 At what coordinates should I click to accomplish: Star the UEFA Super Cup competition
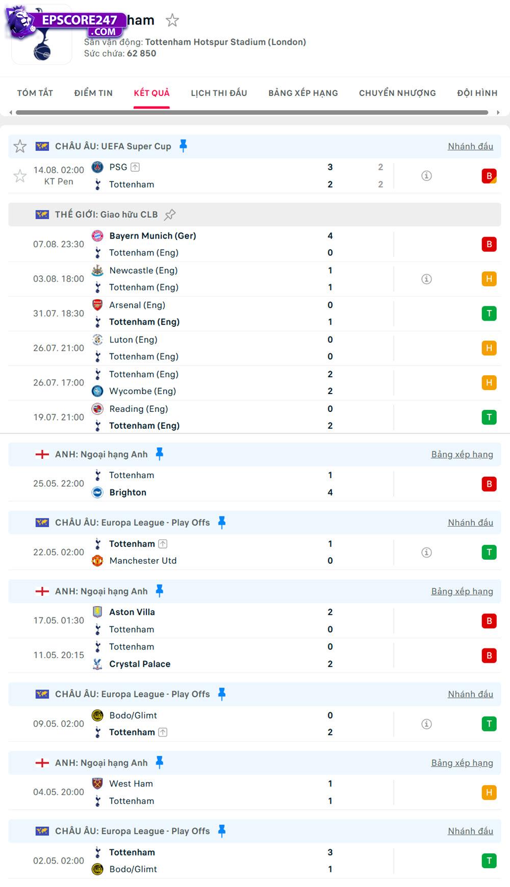(x=20, y=146)
